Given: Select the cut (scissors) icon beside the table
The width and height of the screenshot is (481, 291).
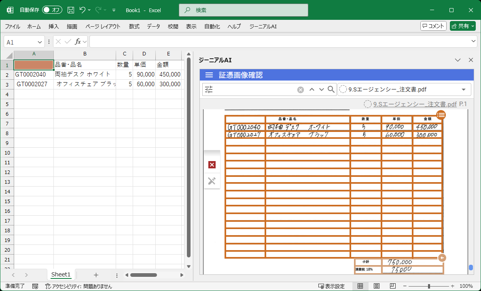Looking at the screenshot, I should pyautogui.click(x=212, y=181).
